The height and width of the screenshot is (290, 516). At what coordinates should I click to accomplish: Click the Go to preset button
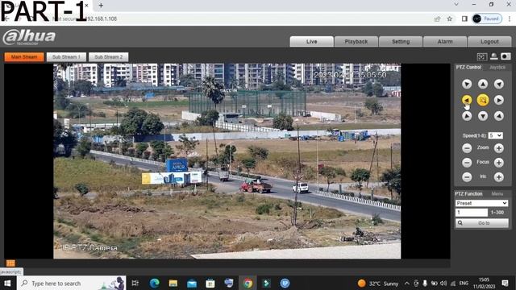click(x=482, y=223)
